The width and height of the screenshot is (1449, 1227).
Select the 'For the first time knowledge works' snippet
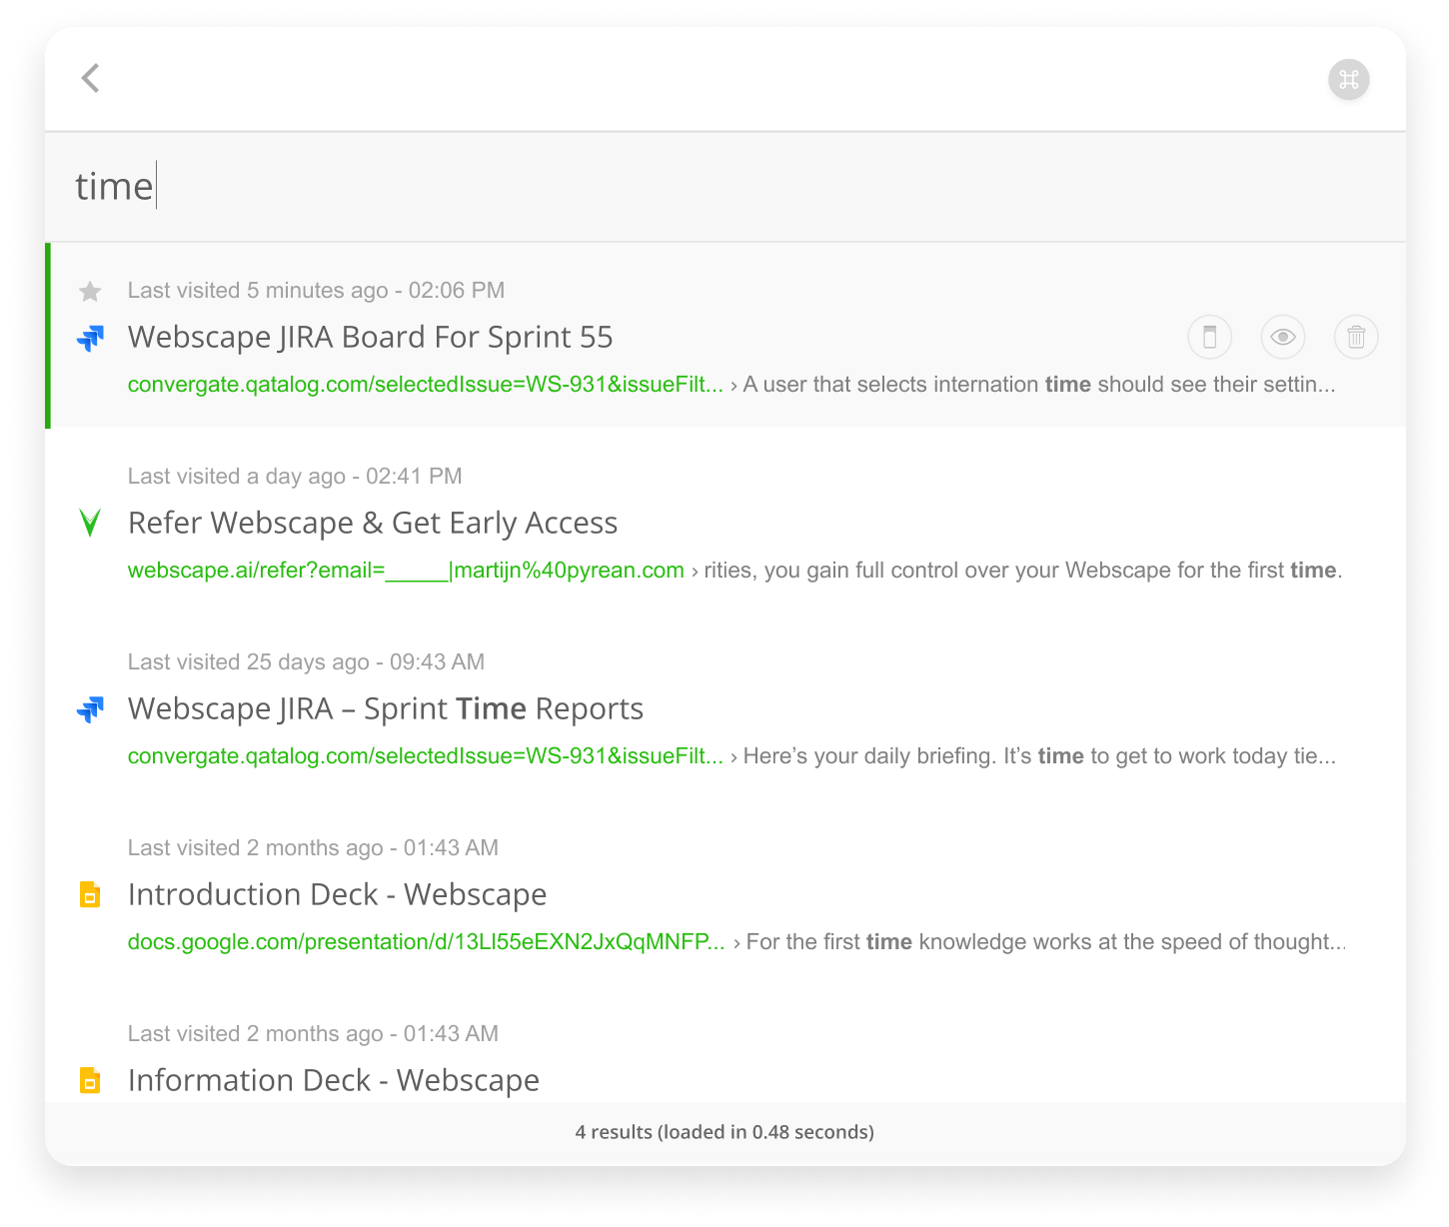pyautogui.click(x=1046, y=942)
